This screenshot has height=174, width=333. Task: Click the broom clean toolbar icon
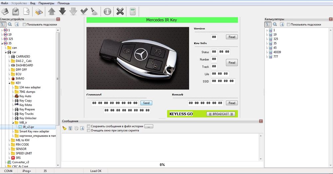[x=94, y=11]
